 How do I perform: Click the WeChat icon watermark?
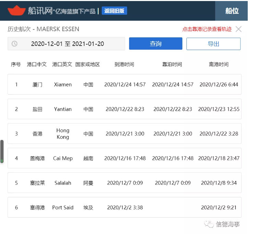[x=209, y=224]
